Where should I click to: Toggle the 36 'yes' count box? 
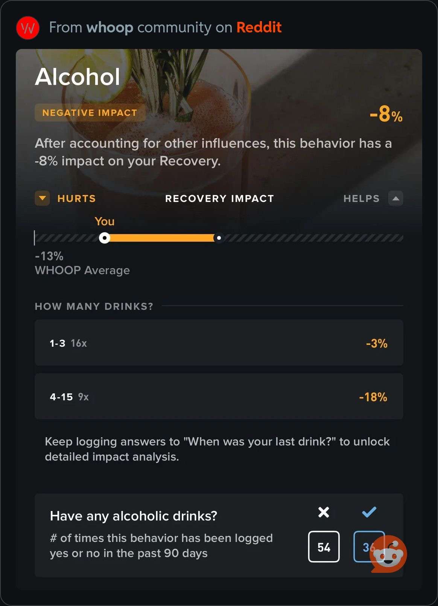pos(369,547)
